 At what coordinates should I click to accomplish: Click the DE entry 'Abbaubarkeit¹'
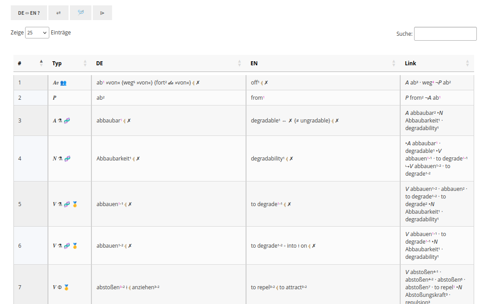(x=114, y=159)
